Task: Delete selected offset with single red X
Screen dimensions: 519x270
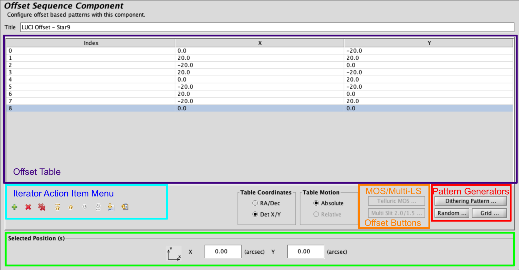Action: click(x=28, y=207)
